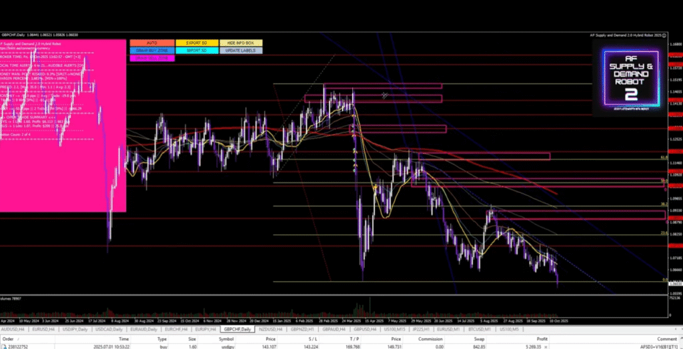Click the pink info box panel
Viewport: 683px width, 349px height.
click(63, 125)
